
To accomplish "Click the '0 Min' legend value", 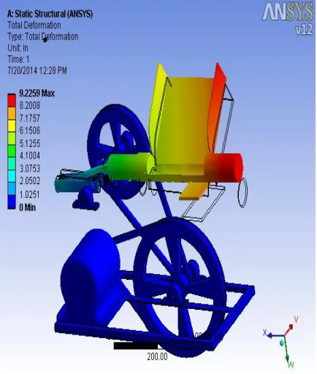I will pyautogui.click(x=28, y=207).
